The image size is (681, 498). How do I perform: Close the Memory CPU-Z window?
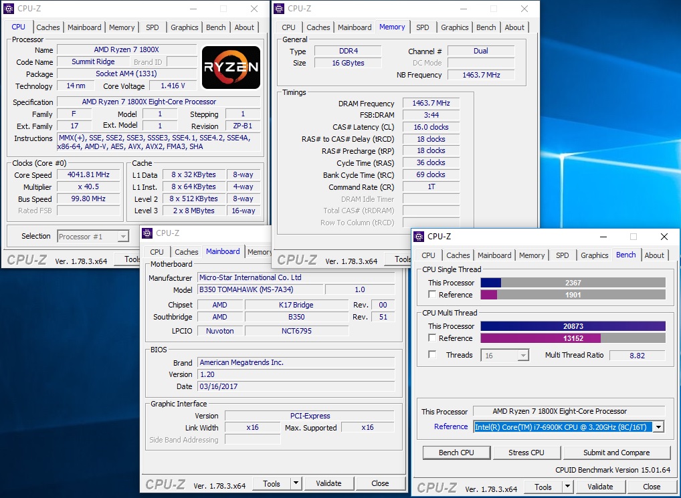point(524,8)
